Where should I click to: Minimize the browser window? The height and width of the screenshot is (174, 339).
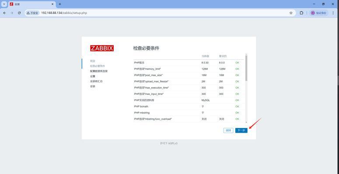pos(314,4)
